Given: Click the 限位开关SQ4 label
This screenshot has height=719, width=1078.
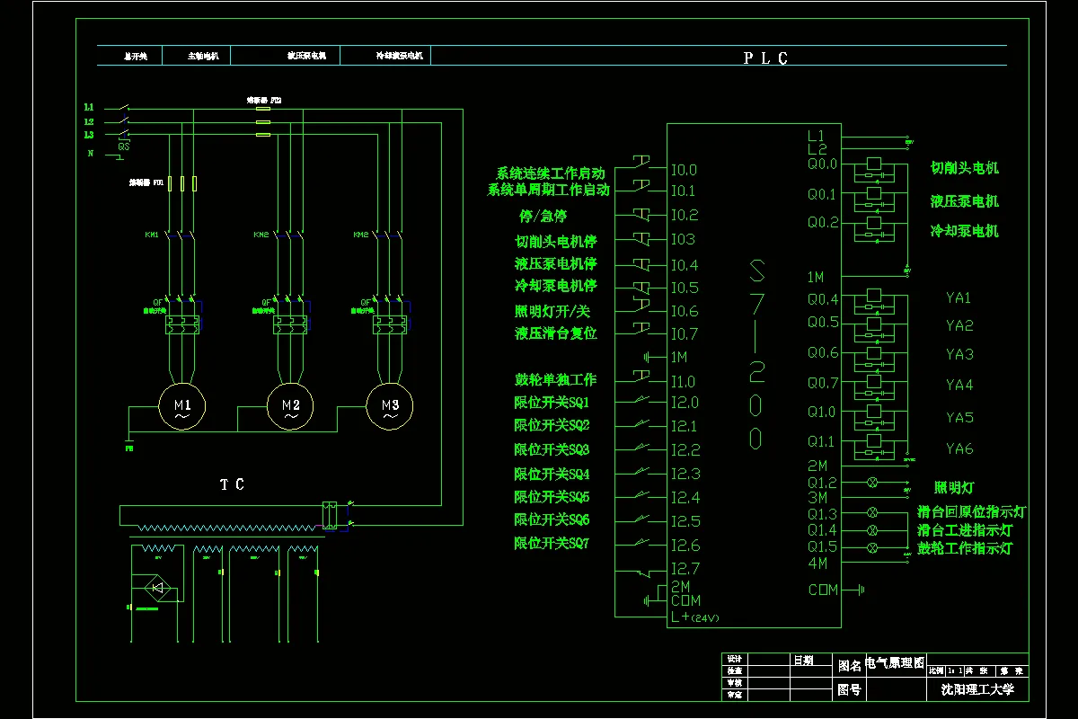Looking at the screenshot, I should point(552,475).
